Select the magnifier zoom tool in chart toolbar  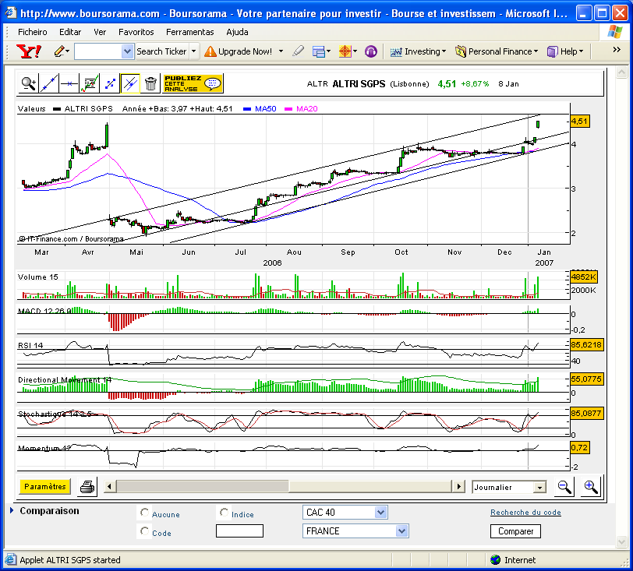pyautogui.click(x=29, y=83)
